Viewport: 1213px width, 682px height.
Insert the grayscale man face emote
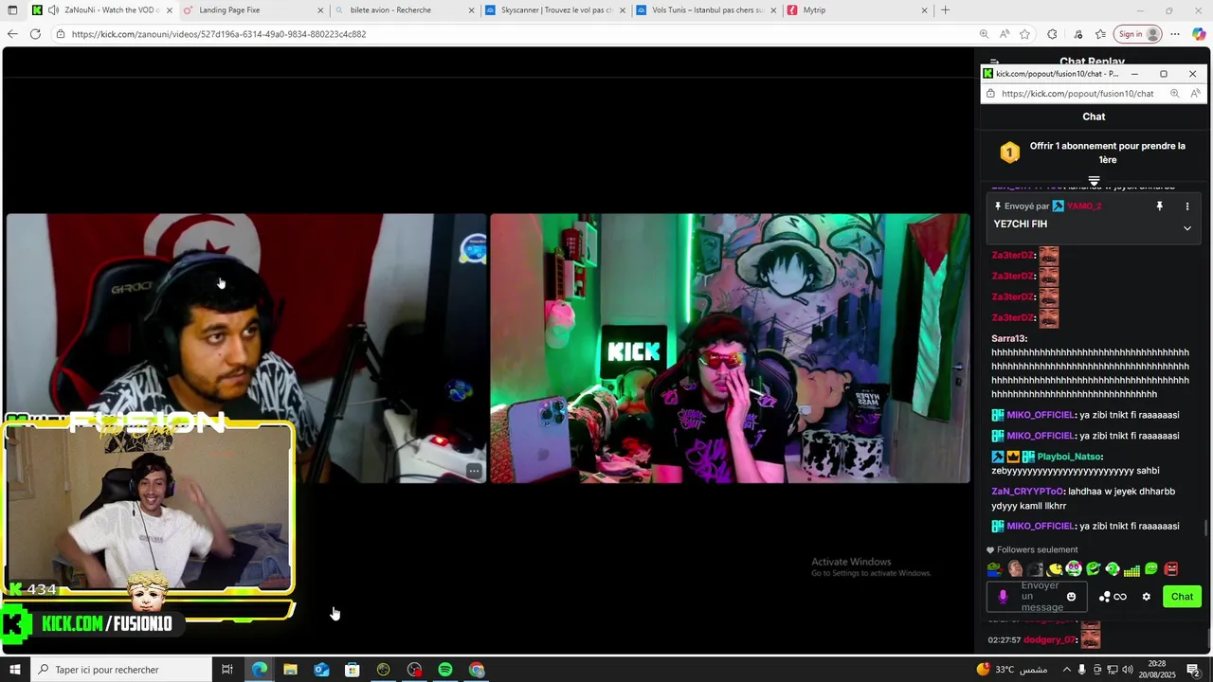point(1035,569)
